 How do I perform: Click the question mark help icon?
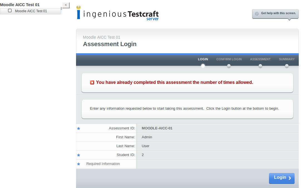[x=257, y=14]
